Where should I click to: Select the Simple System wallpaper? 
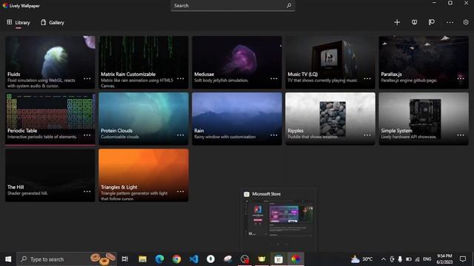[424, 118]
